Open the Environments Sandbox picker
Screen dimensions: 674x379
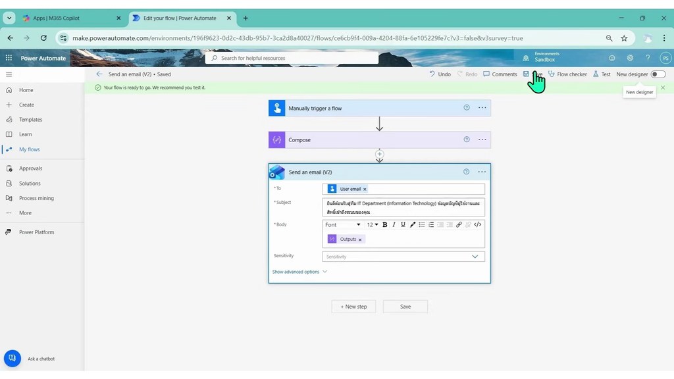541,57
